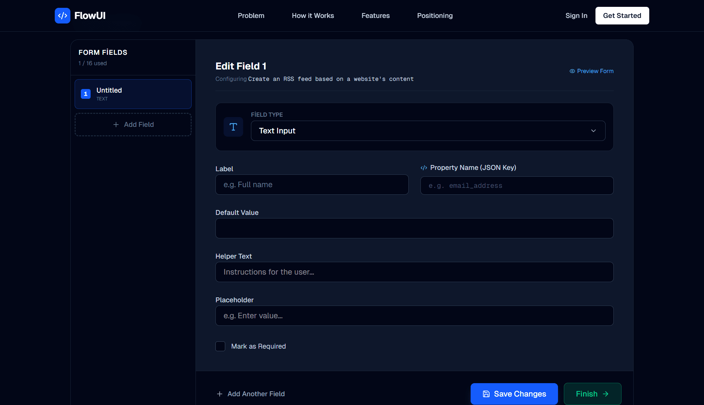
Task: Click the FlowUI logo icon
Action: 63,15
